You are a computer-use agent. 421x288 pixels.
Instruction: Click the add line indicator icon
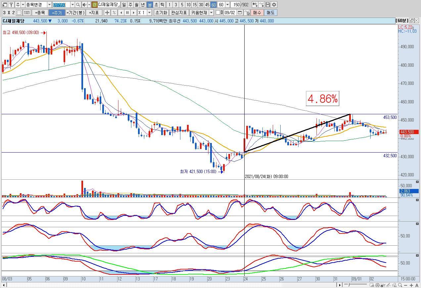[261, 5]
